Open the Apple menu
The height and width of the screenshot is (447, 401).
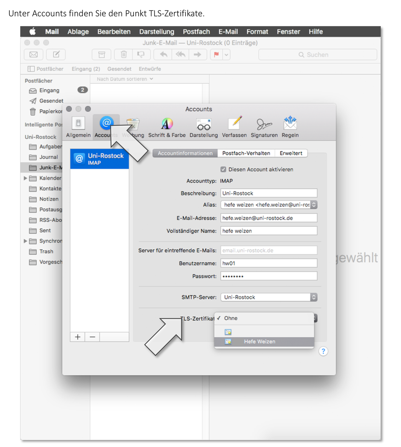(32, 31)
